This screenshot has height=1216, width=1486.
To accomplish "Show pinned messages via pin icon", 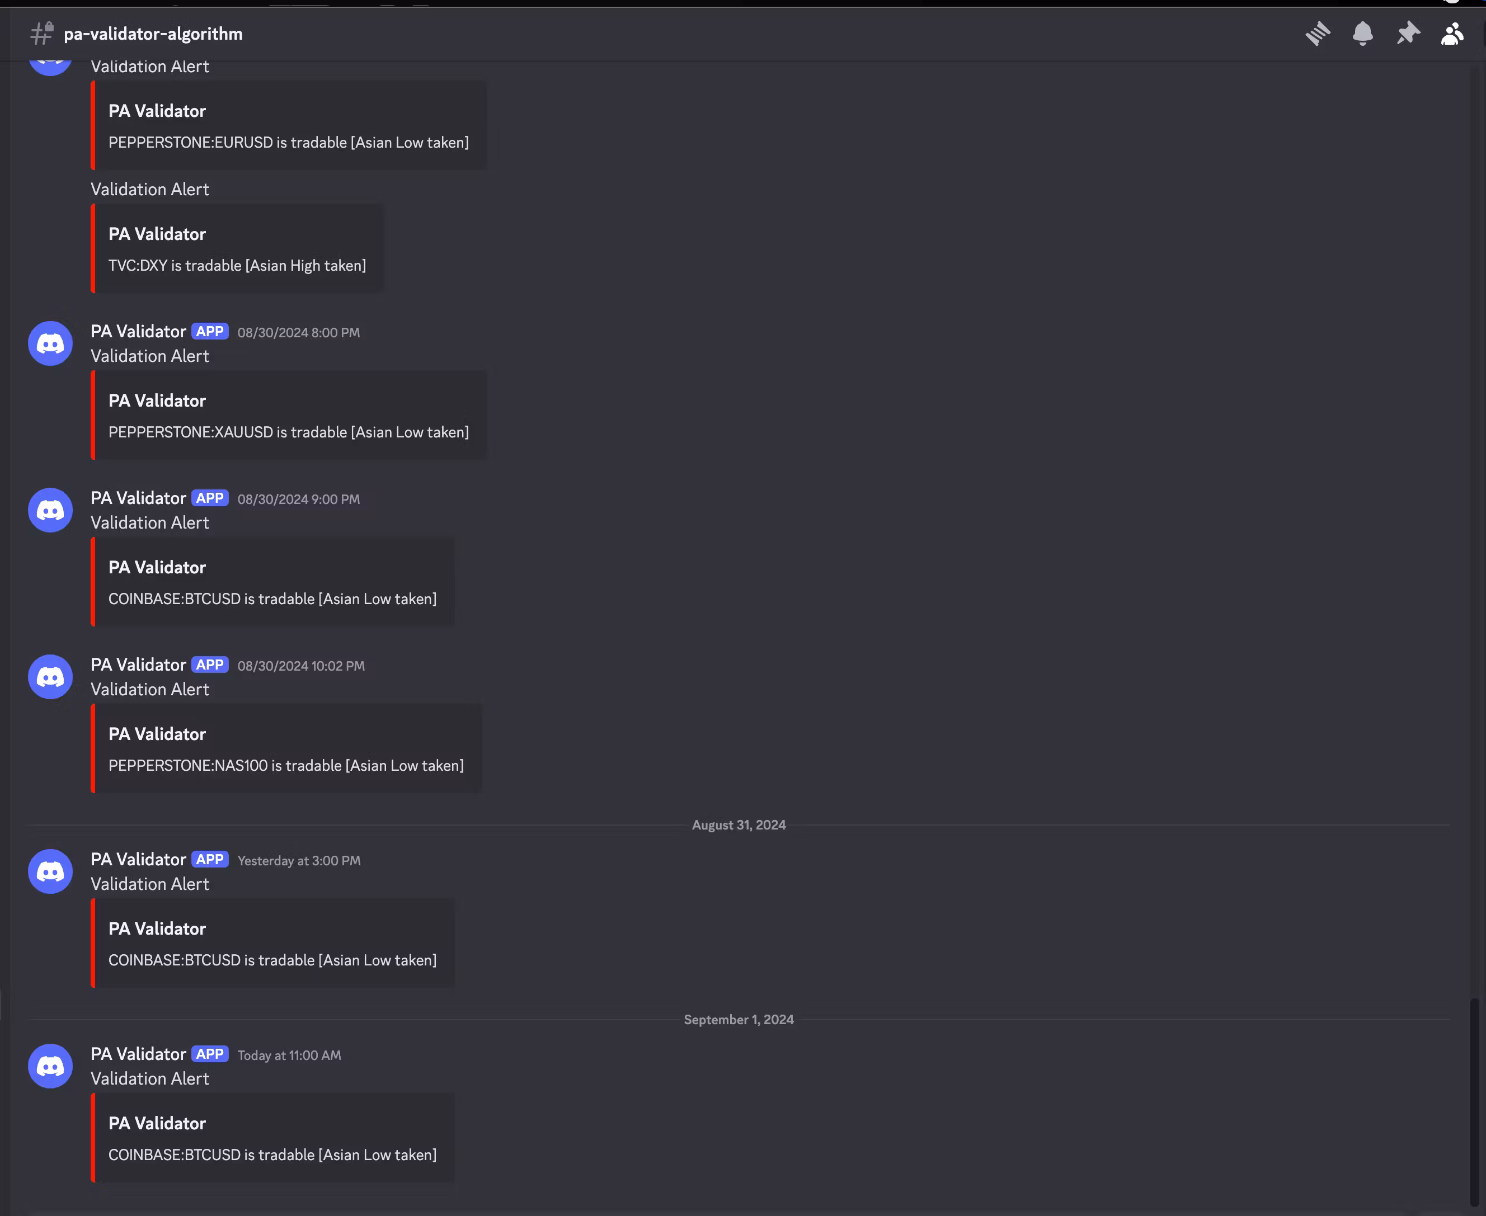I will click(1408, 34).
